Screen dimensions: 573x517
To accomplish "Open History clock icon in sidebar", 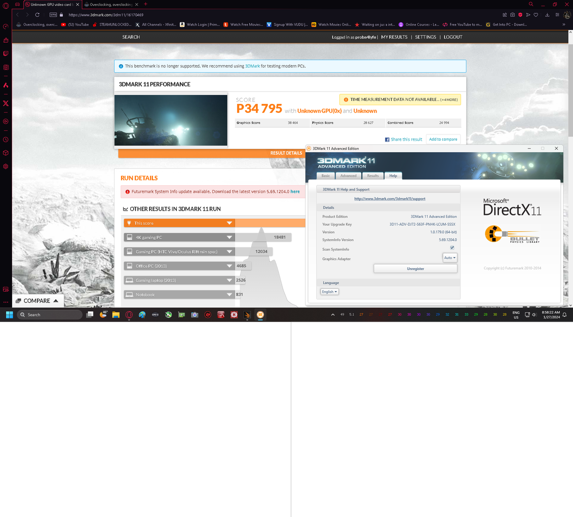I will pyautogui.click(x=6, y=139).
